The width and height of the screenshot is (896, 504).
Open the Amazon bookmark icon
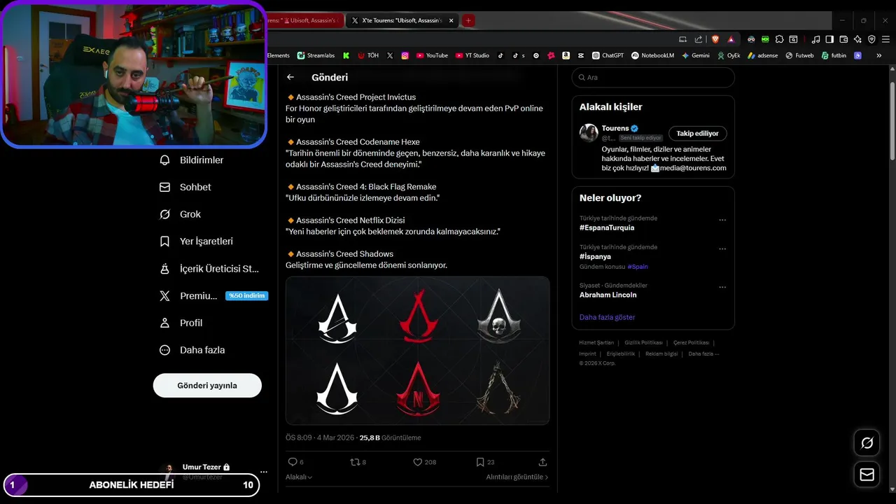coord(566,55)
